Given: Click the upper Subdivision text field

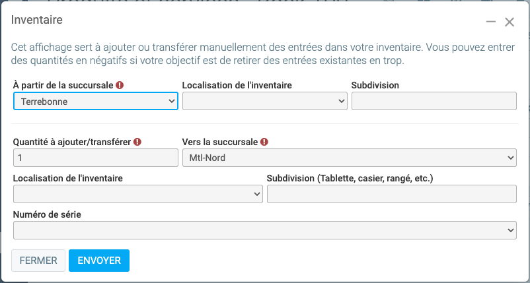Looking at the screenshot, I should click(434, 101).
